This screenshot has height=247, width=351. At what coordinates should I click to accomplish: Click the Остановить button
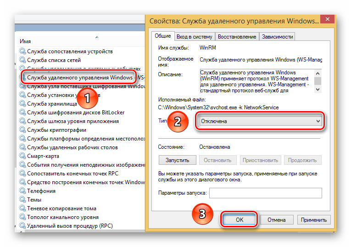[x=217, y=160]
